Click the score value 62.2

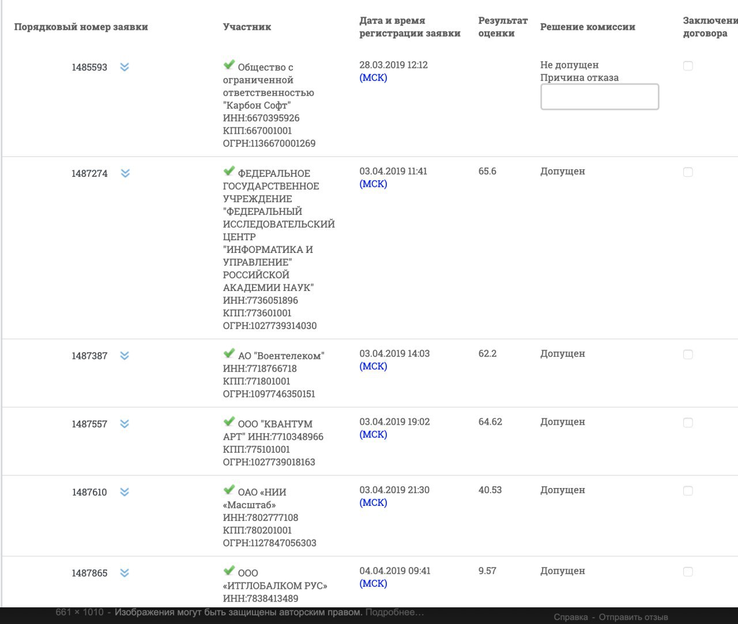pos(487,354)
